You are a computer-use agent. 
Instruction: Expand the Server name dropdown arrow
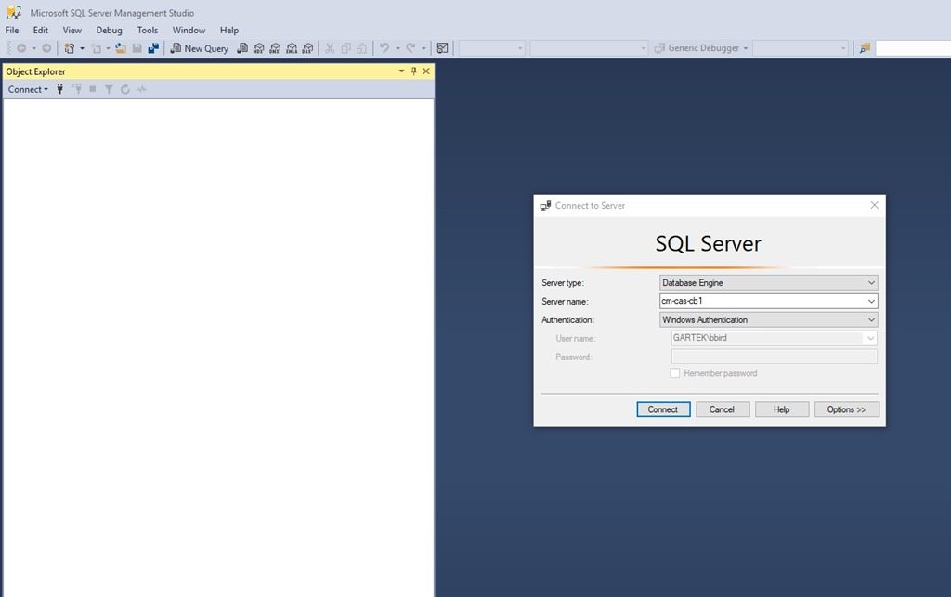pyautogui.click(x=871, y=301)
